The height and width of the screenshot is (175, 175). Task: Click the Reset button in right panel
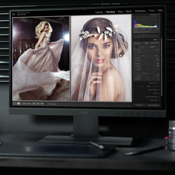[x=153, y=106]
